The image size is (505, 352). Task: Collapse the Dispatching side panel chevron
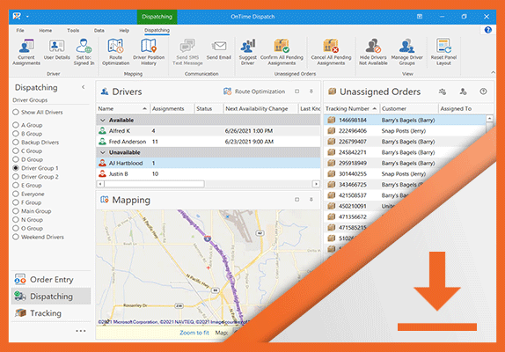[x=83, y=87]
